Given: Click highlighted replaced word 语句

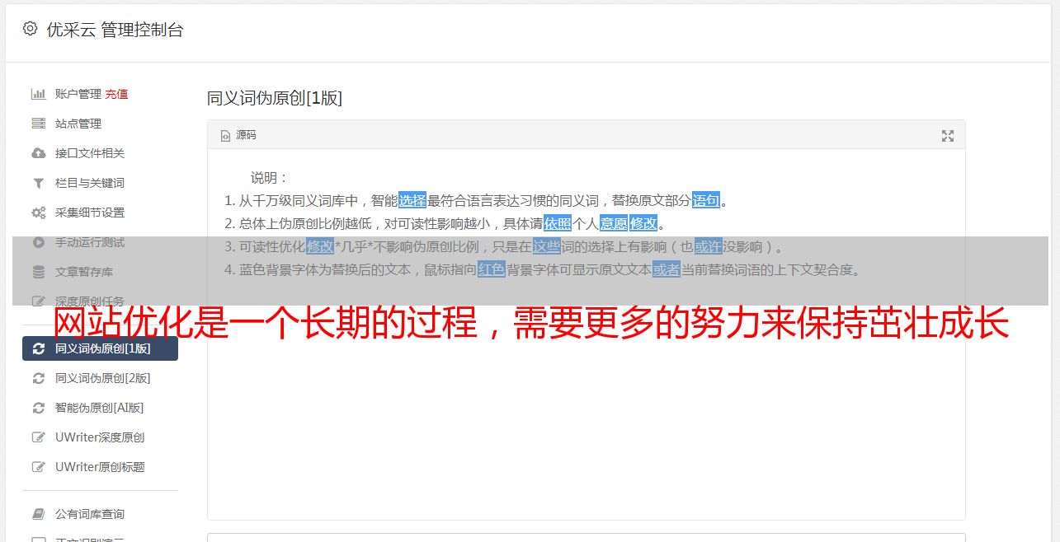Looking at the screenshot, I should click(706, 200).
